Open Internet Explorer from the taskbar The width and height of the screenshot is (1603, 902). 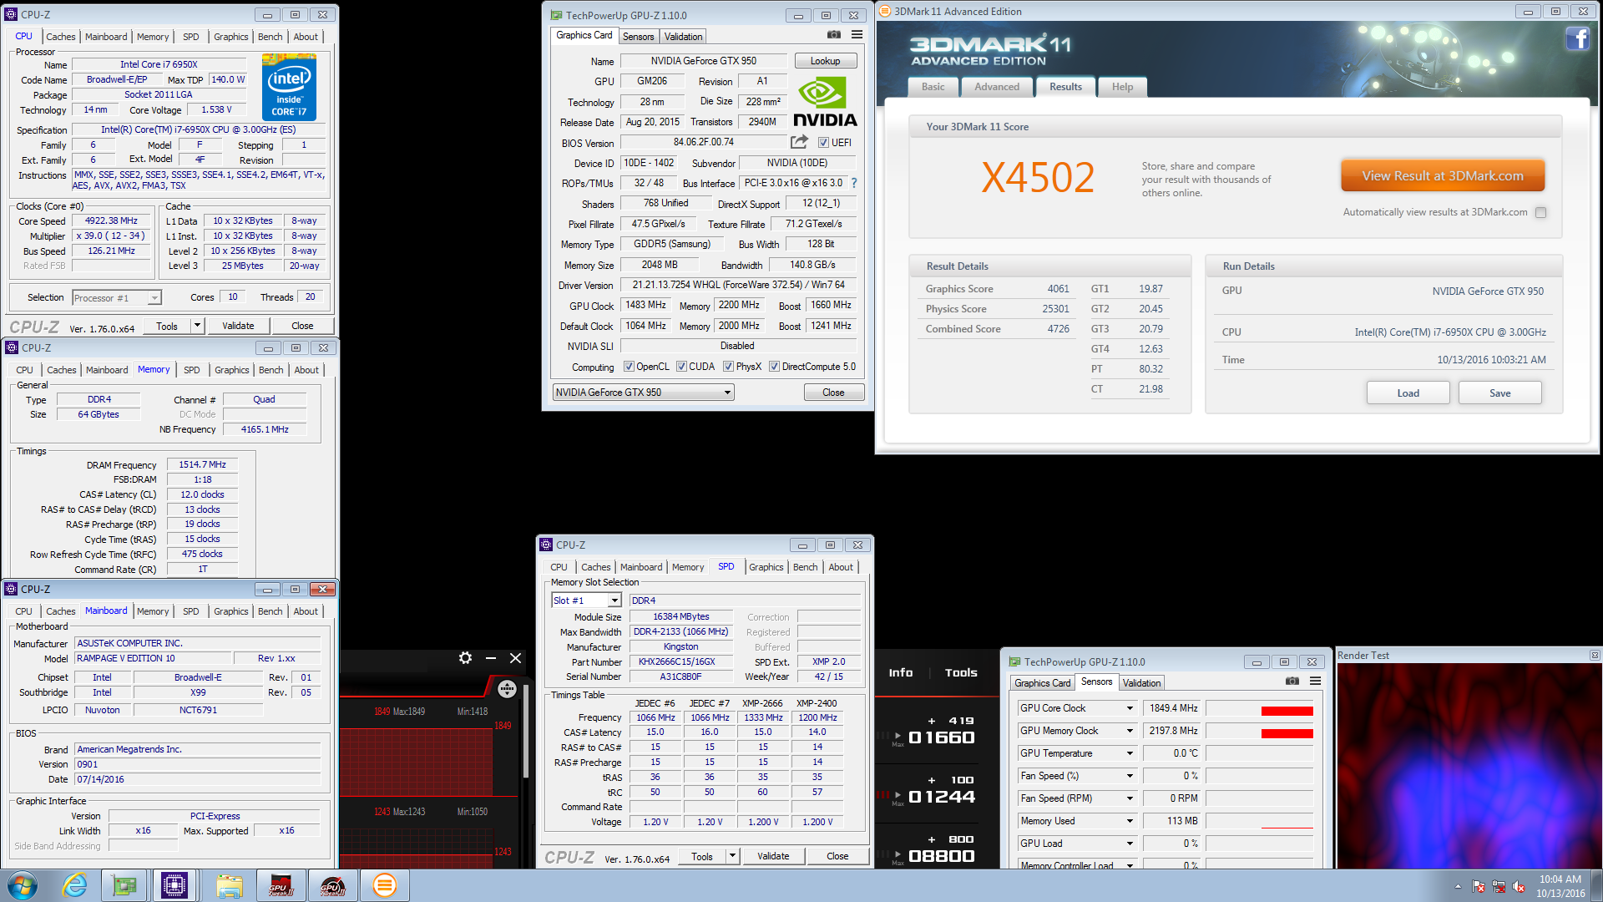tap(75, 885)
